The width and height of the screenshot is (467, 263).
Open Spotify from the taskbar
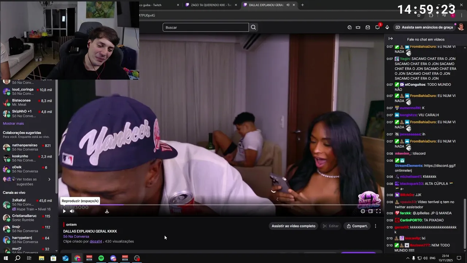[101, 258]
